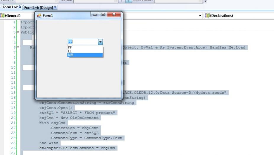Click the objConn.Open() code line

(x=56, y=108)
